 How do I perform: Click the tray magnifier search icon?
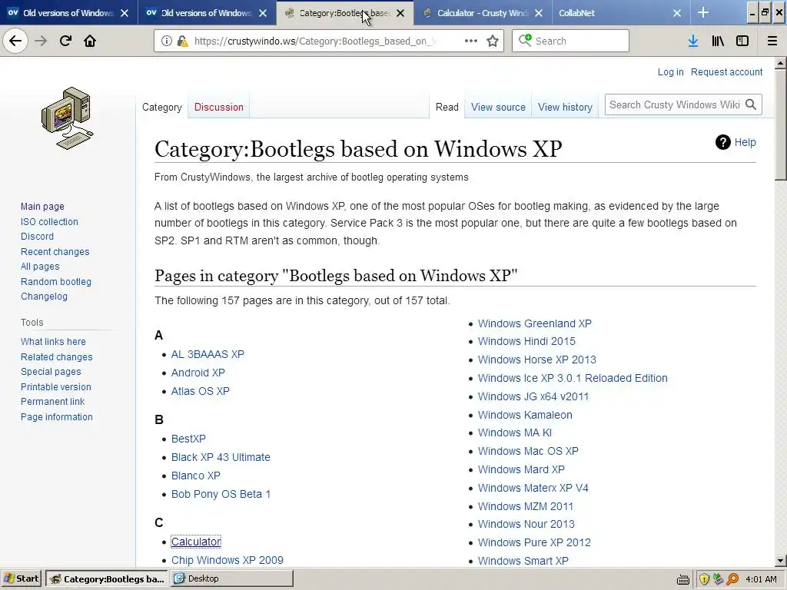point(732,579)
